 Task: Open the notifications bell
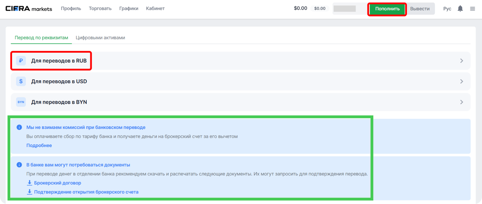click(460, 8)
